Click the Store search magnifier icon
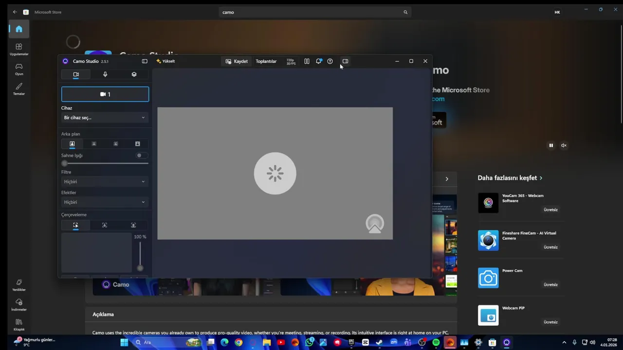 pyautogui.click(x=405, y=12)
